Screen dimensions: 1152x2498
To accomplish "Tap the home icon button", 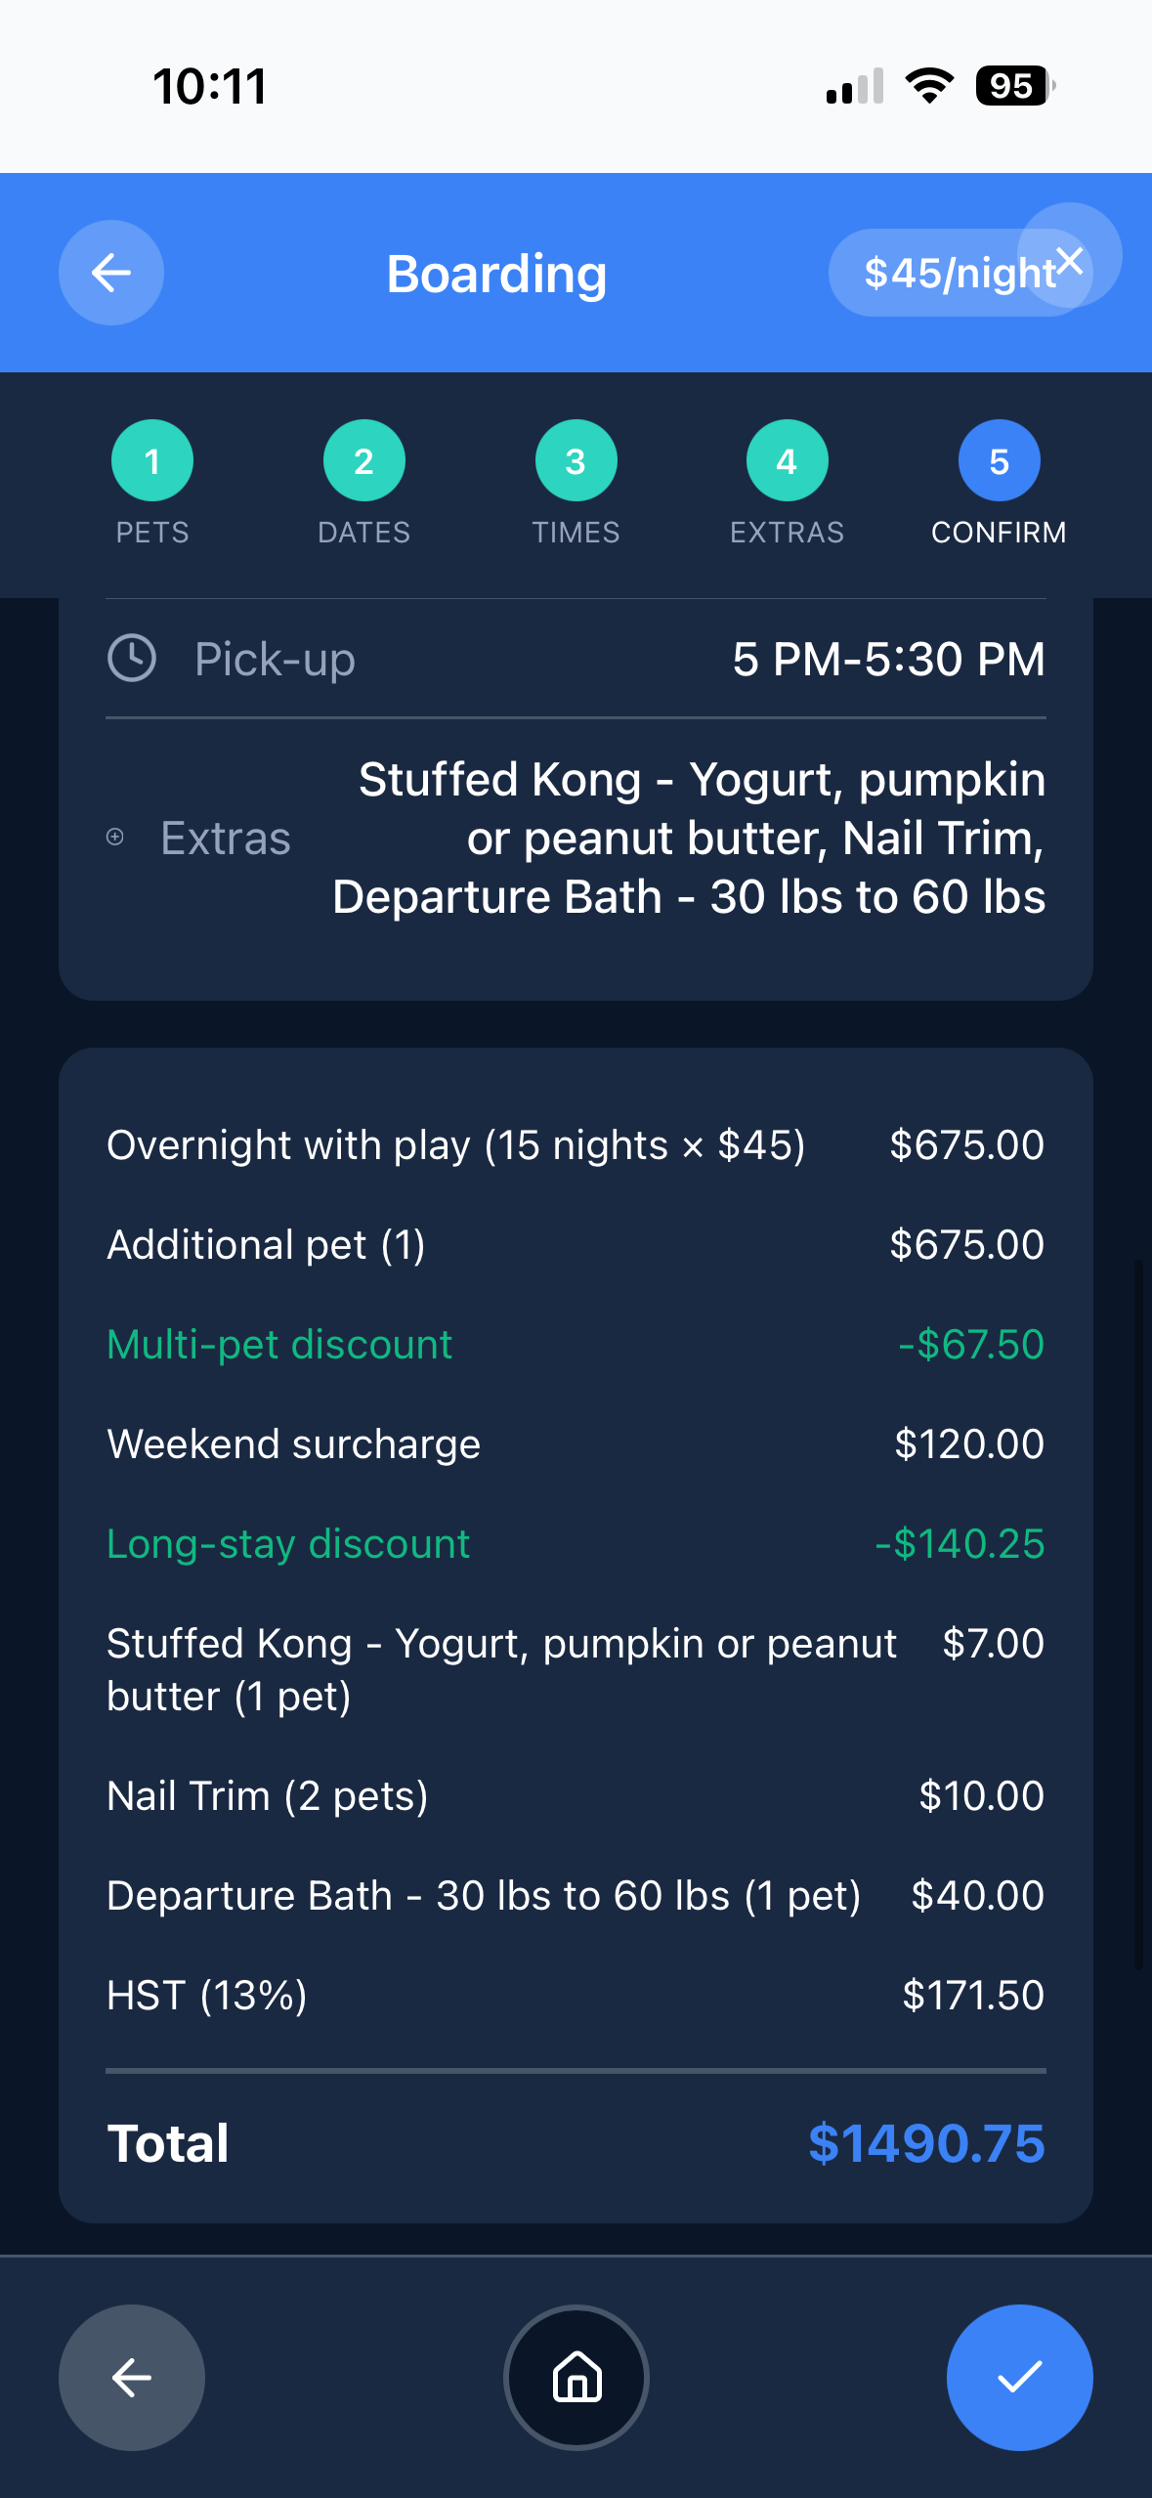I will click(x=576, y=2377).
